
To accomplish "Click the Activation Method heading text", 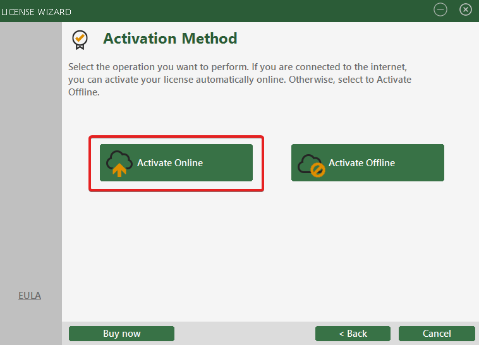I will [170, 39].
